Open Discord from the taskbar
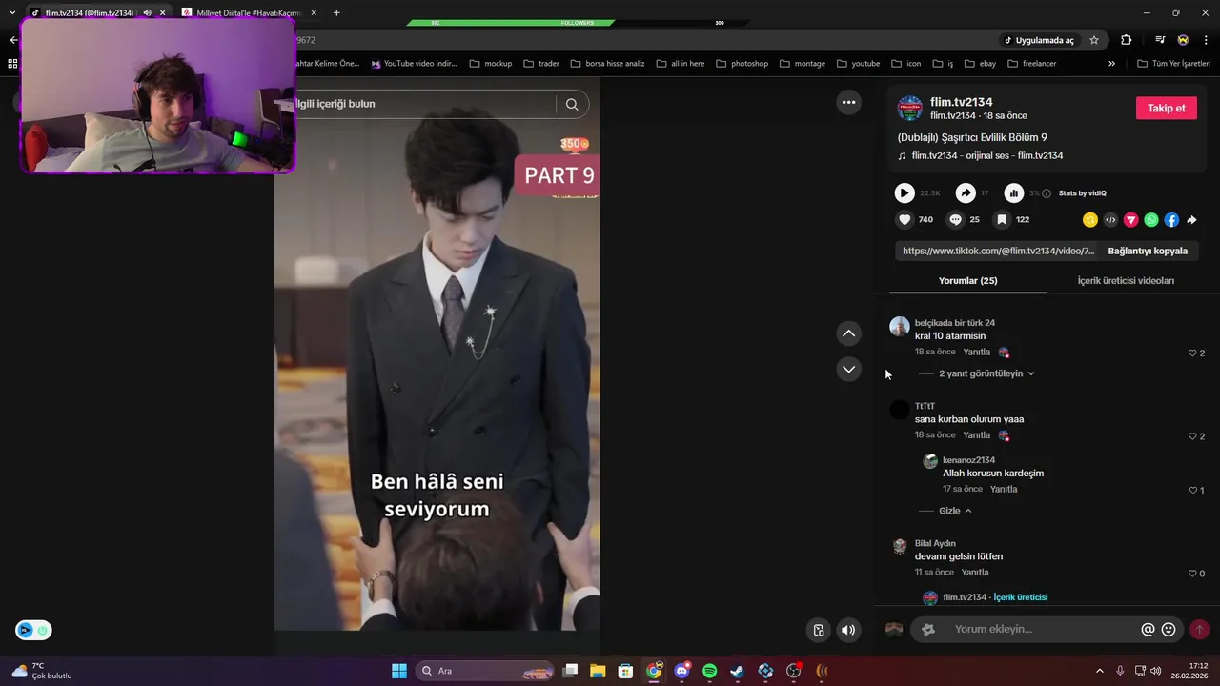Image resolution: width=1220 pixels, height=686 pixels. coord(681,671)
